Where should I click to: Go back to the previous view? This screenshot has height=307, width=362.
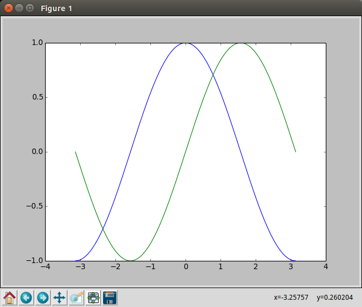26,298
